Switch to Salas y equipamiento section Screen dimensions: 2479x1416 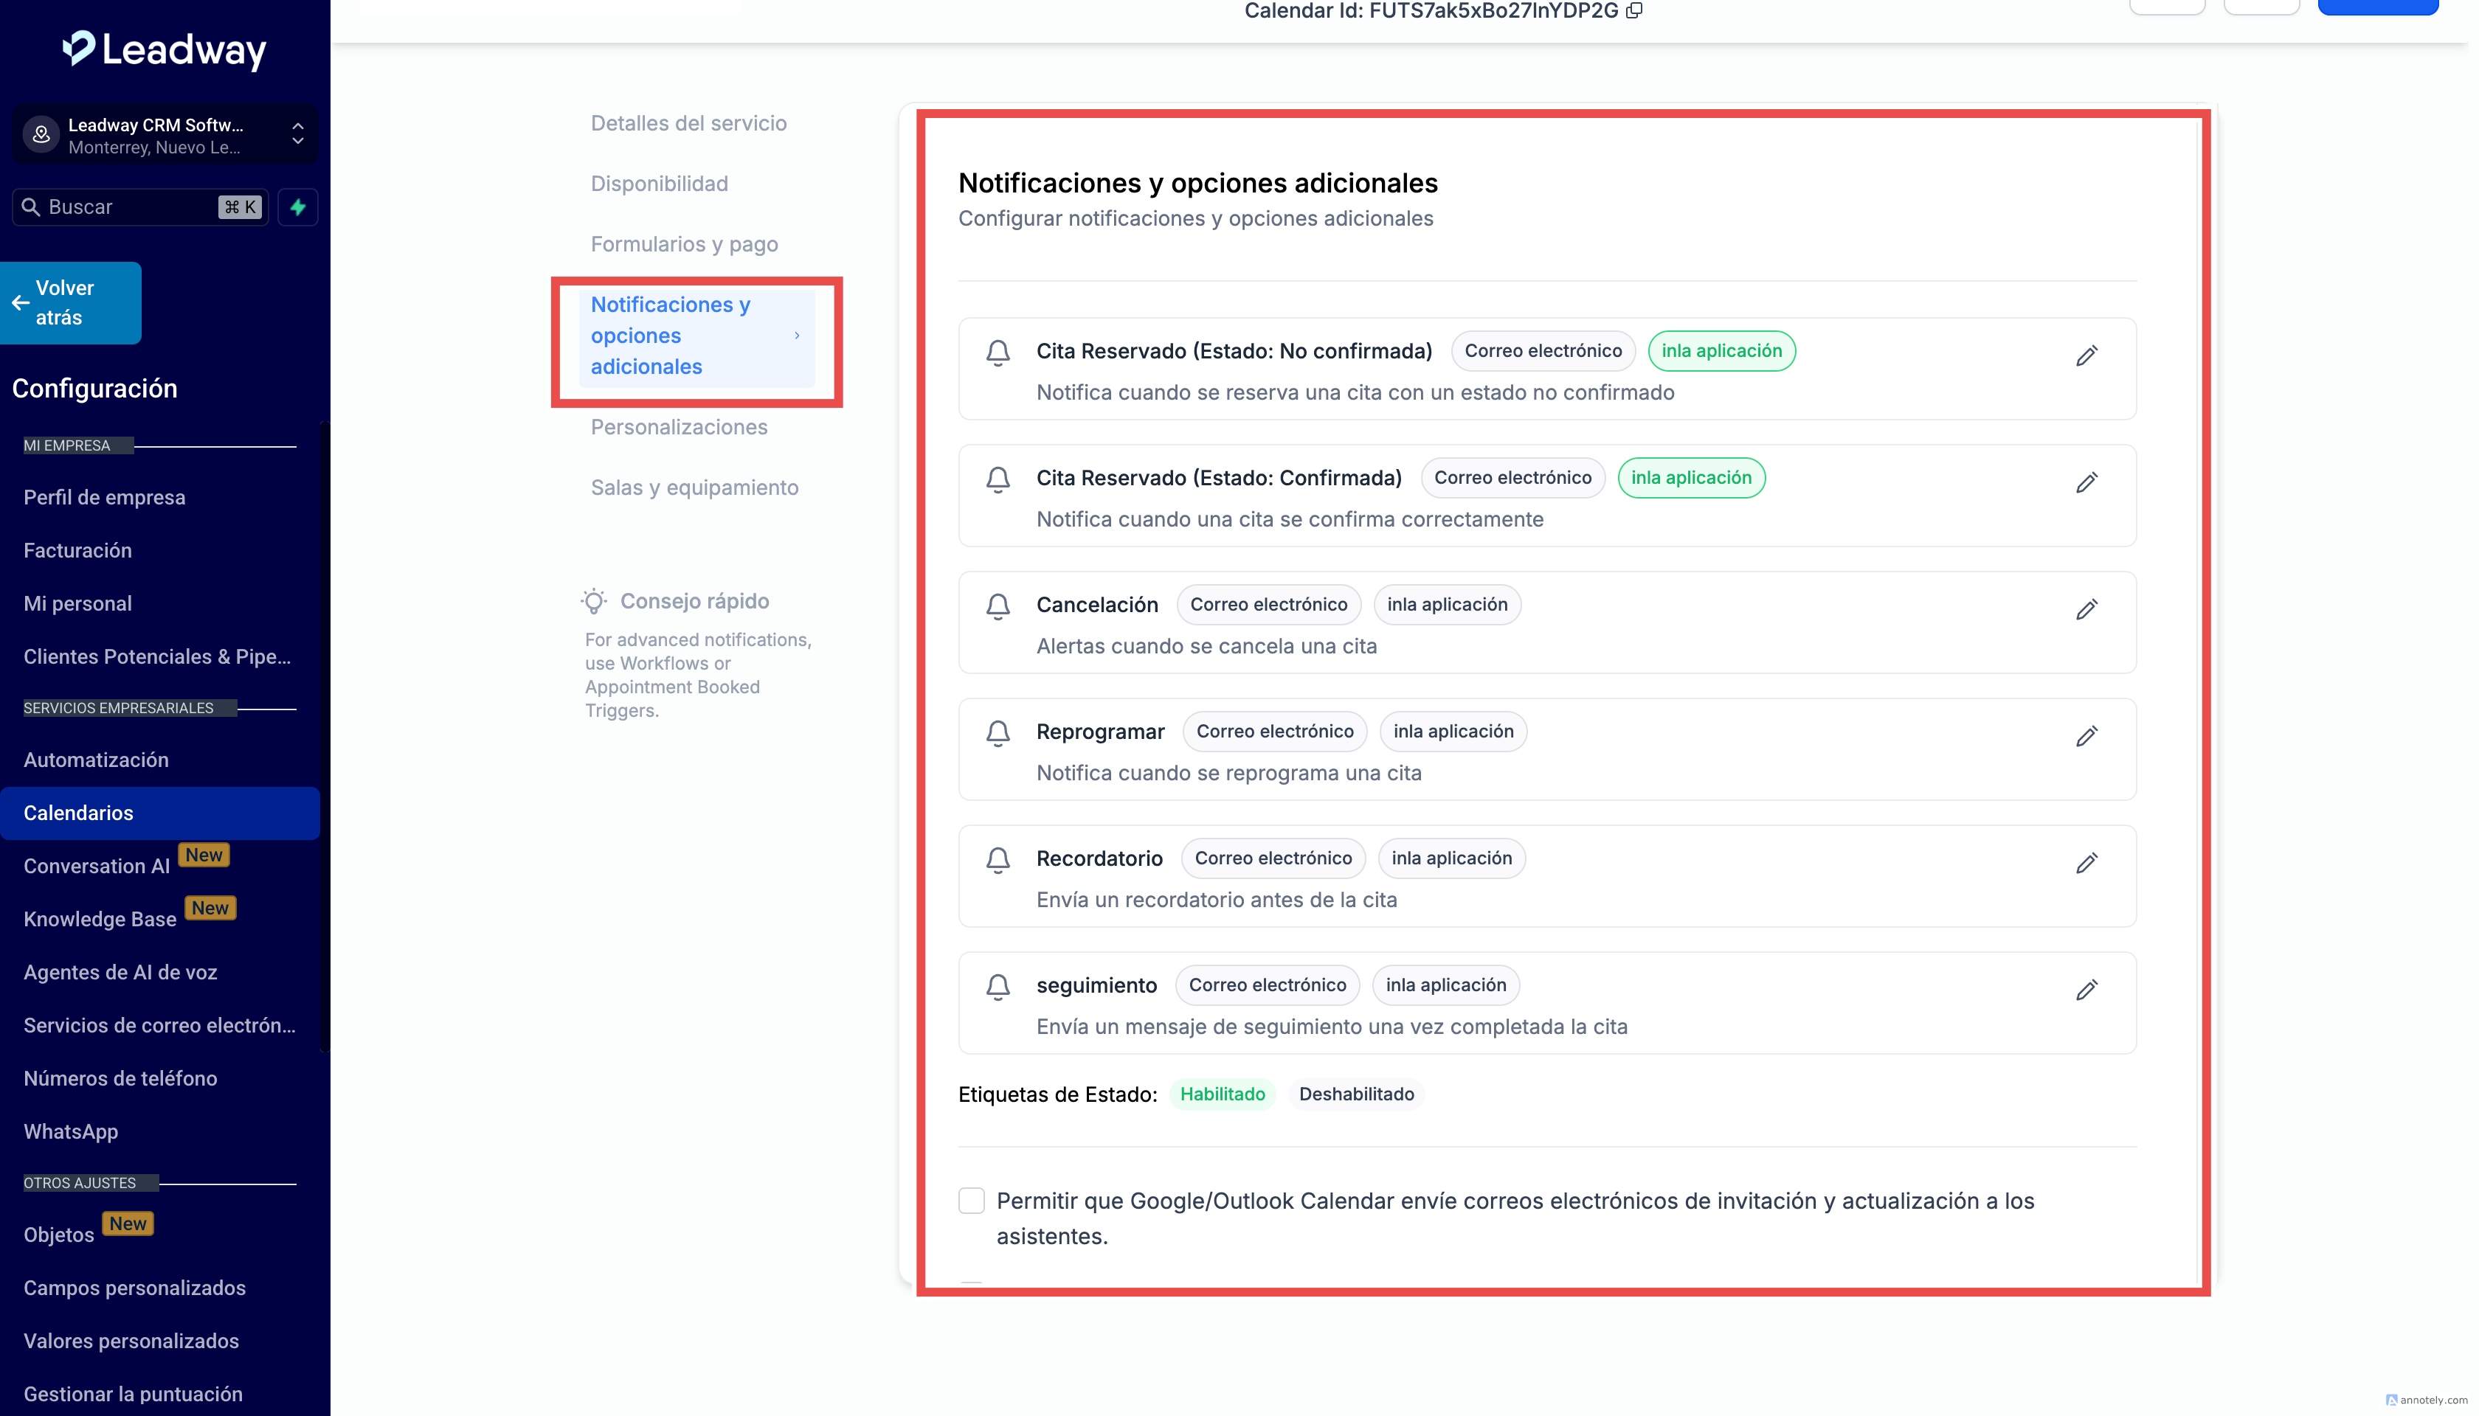pos(695,487)
